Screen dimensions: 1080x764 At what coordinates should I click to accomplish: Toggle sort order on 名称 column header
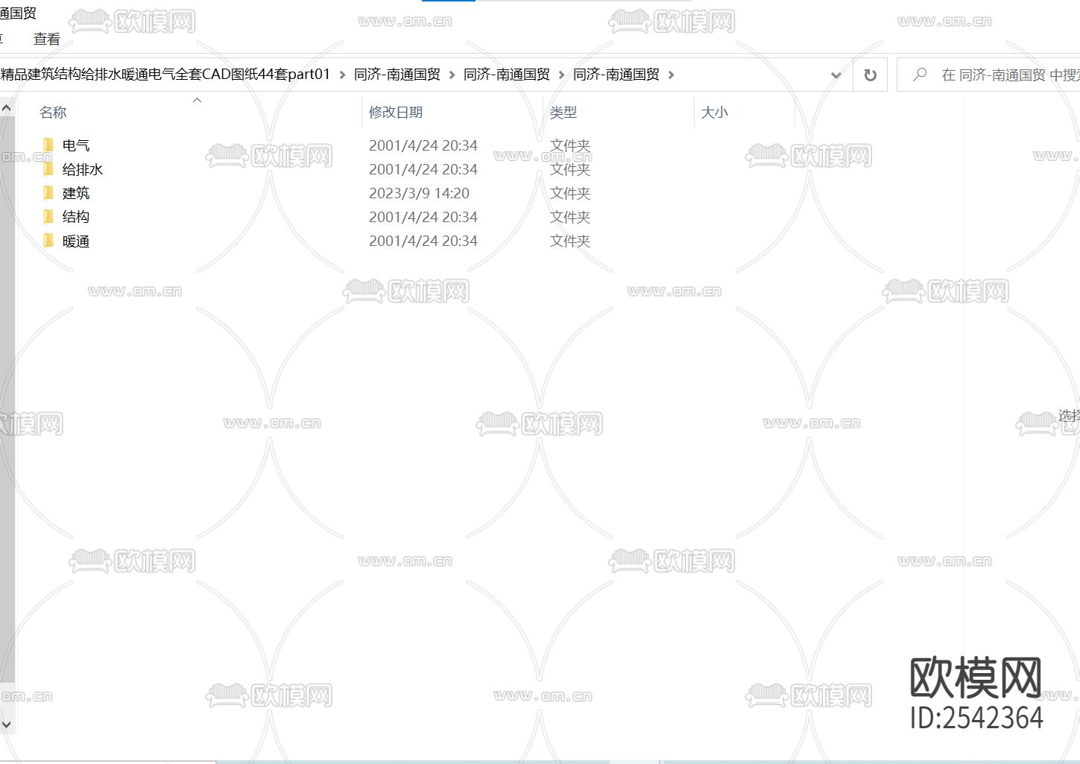point(53,112)
